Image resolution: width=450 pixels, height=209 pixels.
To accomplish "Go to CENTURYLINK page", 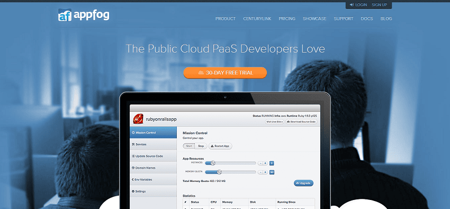I will pos(257,19).
